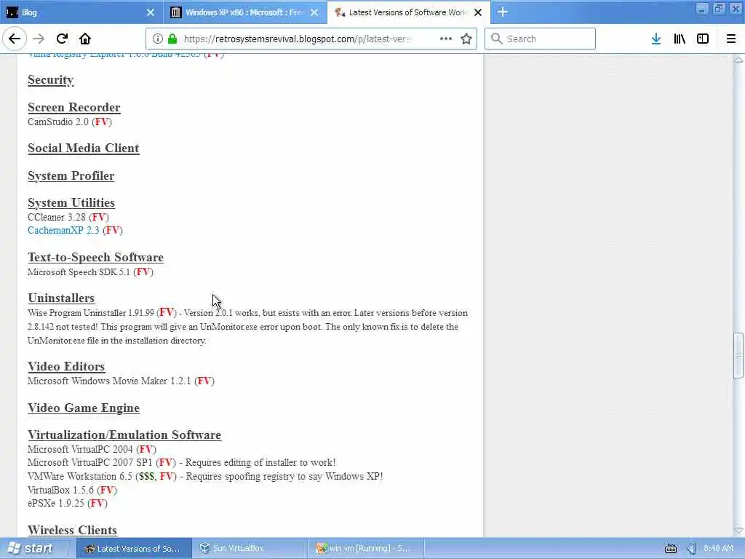
Task: Click the green $$$ marker
Action: tap(146, 476)
